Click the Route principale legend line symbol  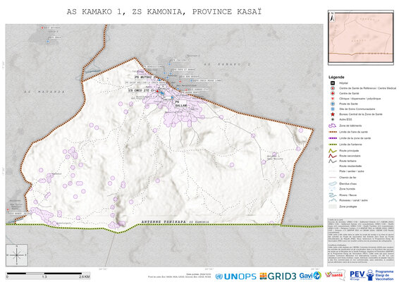coord(333,151)
